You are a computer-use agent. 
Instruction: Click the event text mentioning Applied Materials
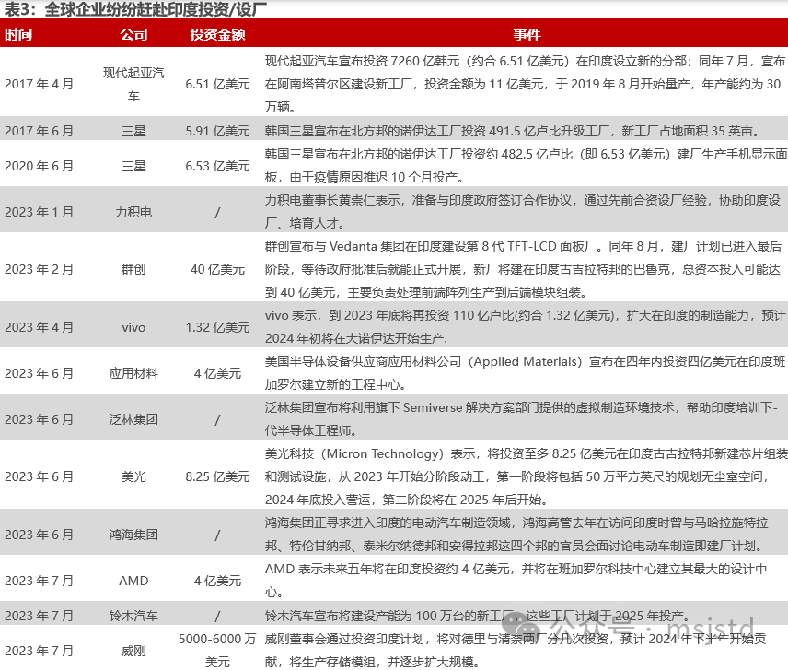[525, 373]
